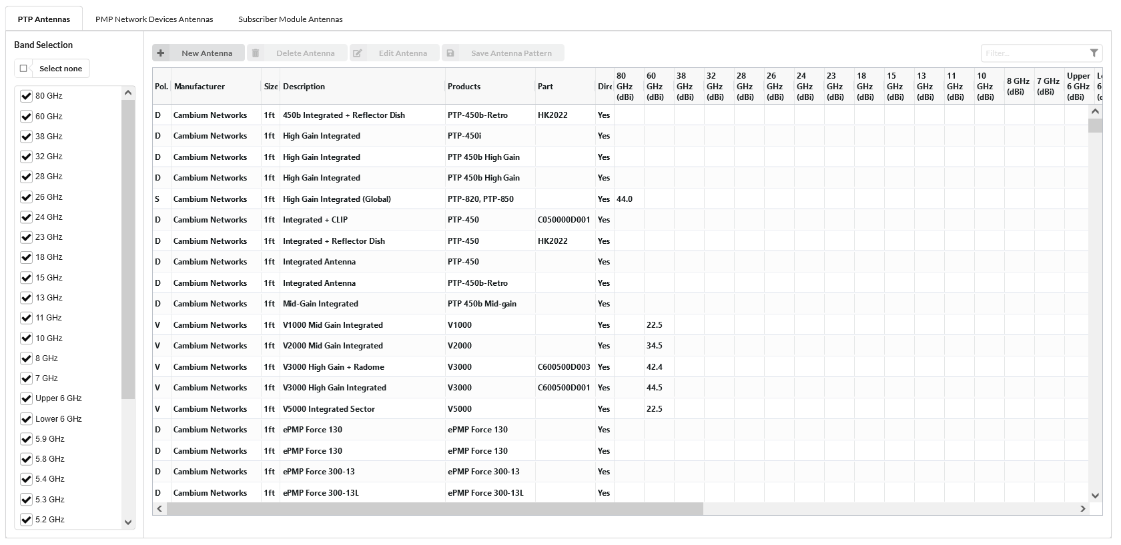Select V1000 Mid Gain Integrated row
Image resolution: width=1121 pixels, height=545 pixels.
(620, 325)
